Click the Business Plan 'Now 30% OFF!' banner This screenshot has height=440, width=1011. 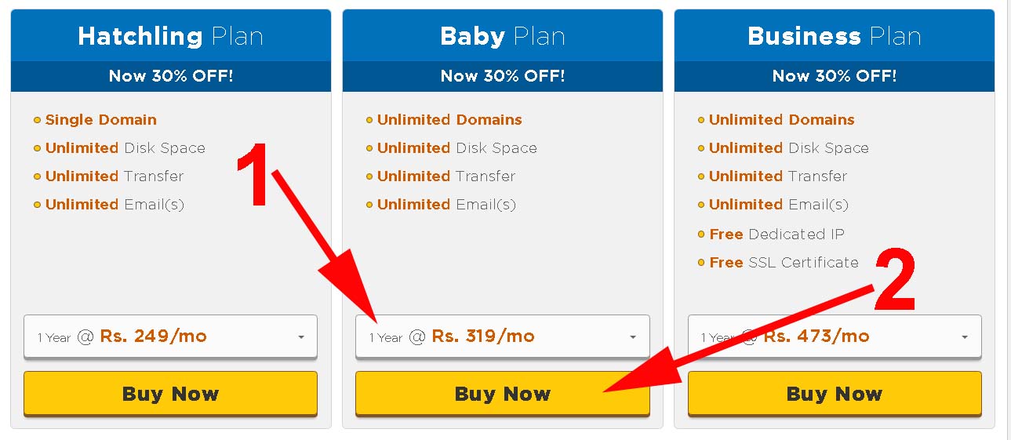[x=835, y=76]
